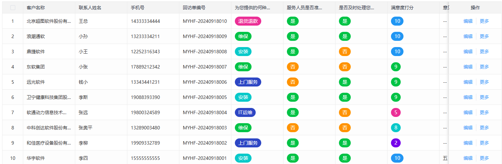
Task: Click contact name 张奥平
Action: [x=85, y=128]
